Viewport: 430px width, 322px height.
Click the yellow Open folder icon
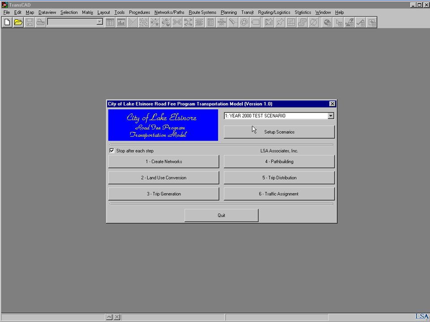click(18, 22)
